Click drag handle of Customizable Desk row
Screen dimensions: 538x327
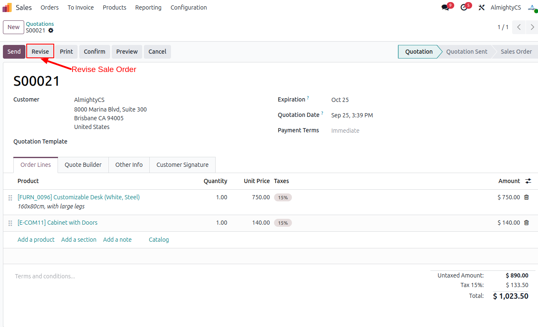[x=10, y=198]
